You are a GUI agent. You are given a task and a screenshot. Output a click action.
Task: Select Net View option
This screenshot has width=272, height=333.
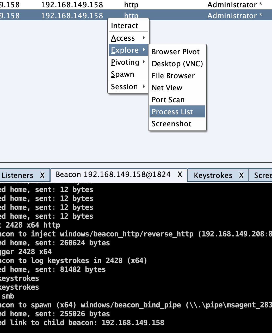coord(177,88)
